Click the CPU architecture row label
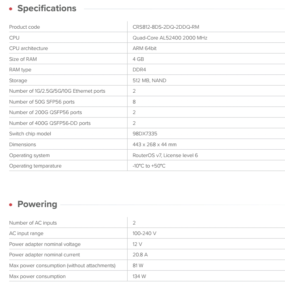 (x=29, y=48)
